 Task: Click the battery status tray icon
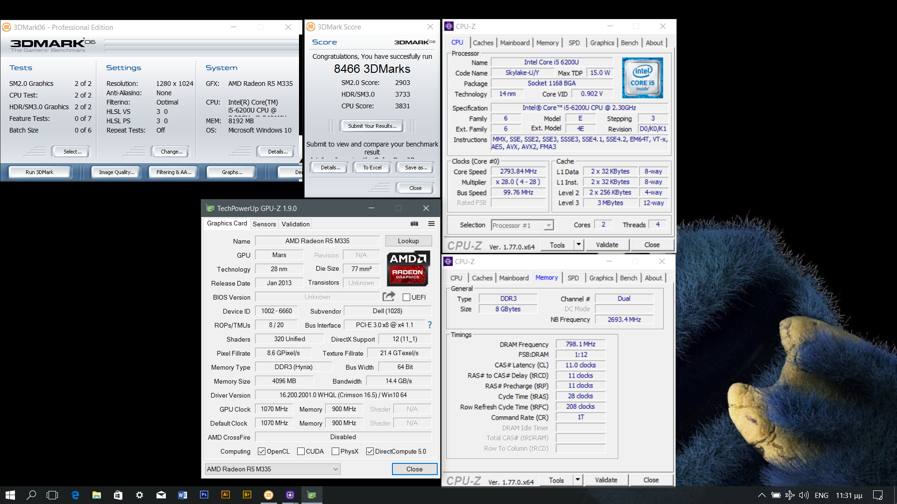coord(776,495)
